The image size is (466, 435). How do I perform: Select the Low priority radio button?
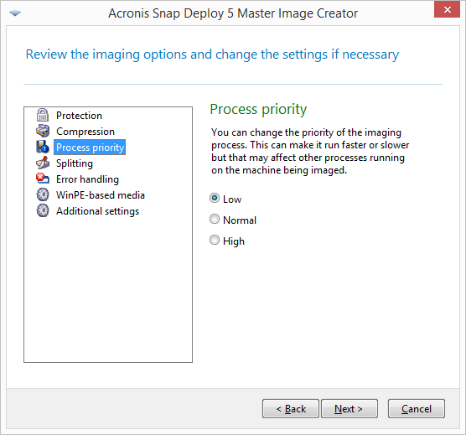[x=215, y=198]
